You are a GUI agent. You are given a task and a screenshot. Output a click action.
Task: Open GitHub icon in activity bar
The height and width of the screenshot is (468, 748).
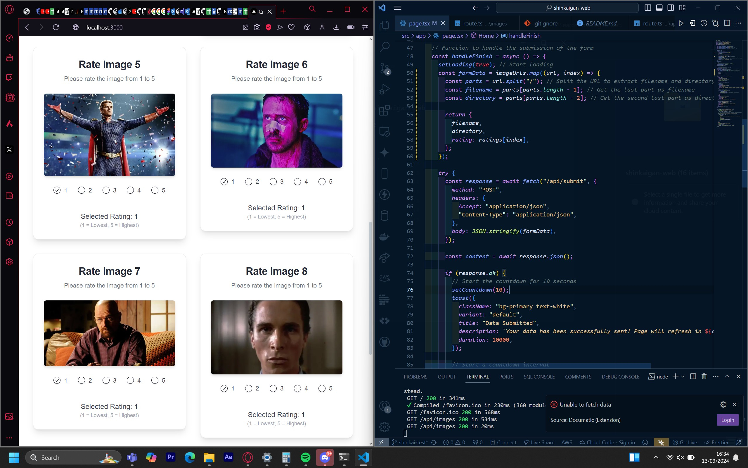[x=384, y=342]
